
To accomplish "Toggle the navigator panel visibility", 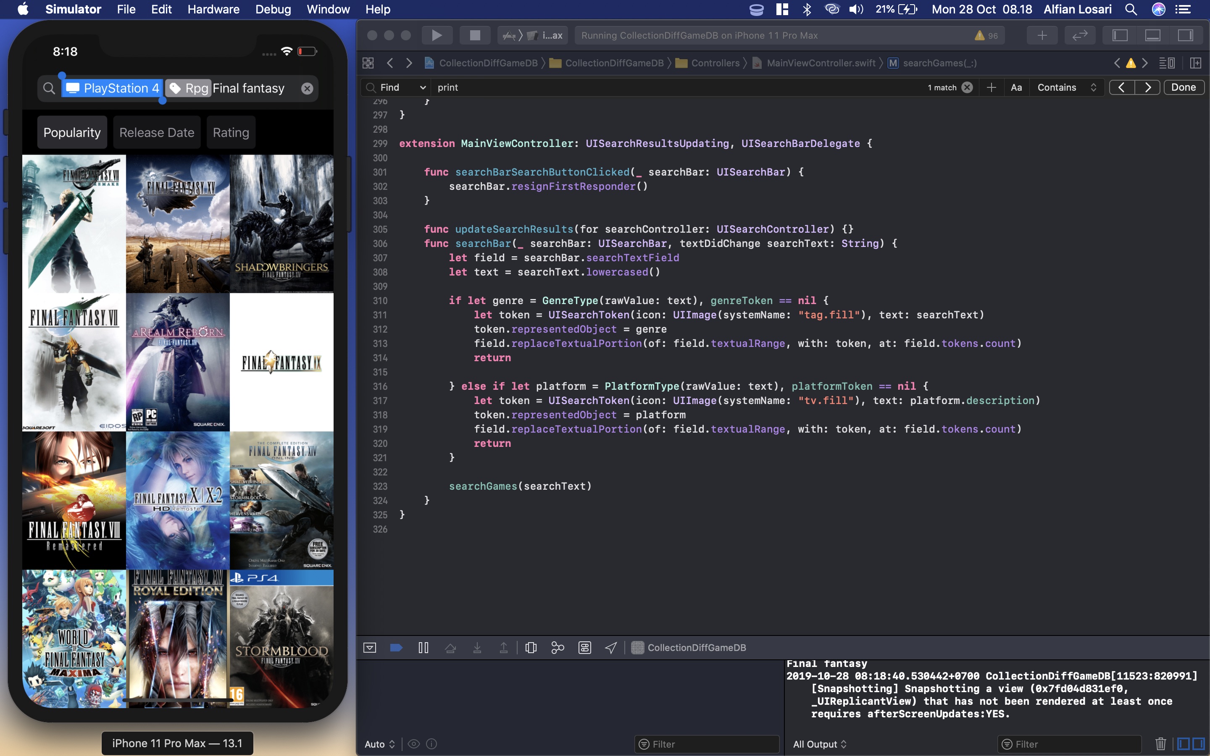I will [1120, 35].
